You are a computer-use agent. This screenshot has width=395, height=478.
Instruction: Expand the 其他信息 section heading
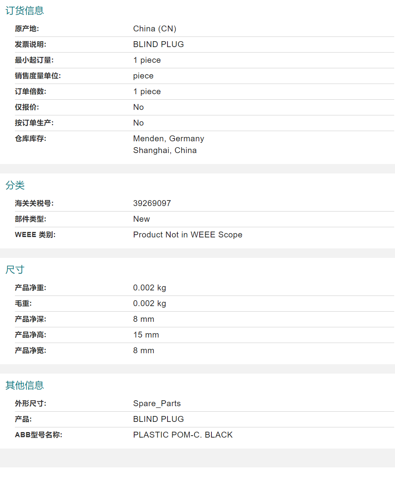(x=25, y=385)
